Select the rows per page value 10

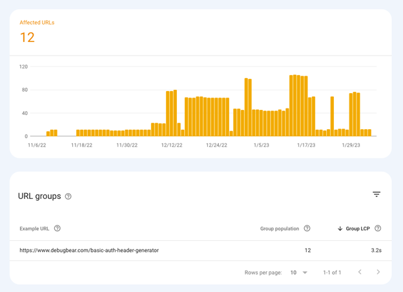tap(293, 273)
